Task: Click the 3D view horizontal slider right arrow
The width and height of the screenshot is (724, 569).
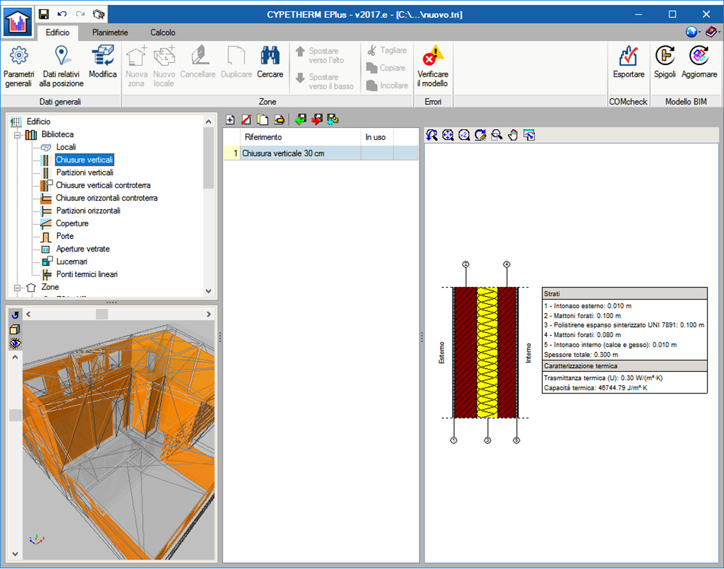Action: 208,314
